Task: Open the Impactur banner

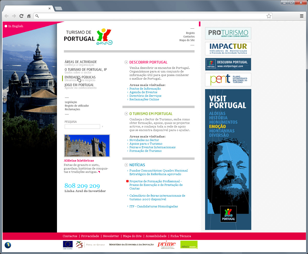Action: pos(228,49)
